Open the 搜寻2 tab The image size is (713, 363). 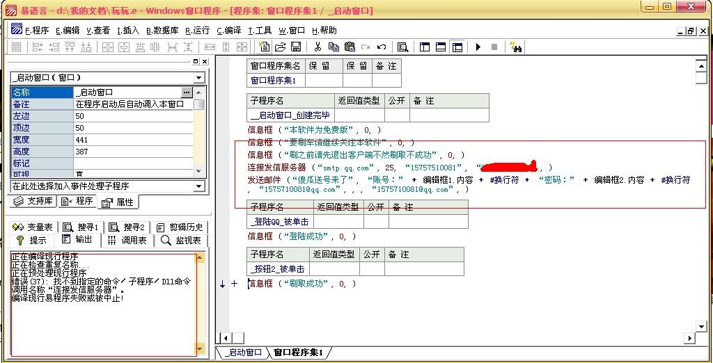coord(127,227)
